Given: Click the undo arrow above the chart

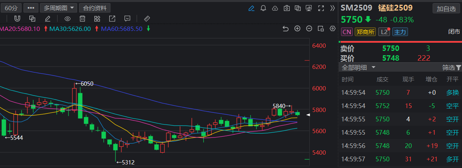Looking at the screenshot, I should coord(285,29).
